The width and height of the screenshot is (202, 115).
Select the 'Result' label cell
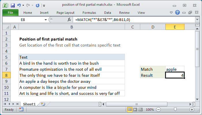(x=153, y=75)
